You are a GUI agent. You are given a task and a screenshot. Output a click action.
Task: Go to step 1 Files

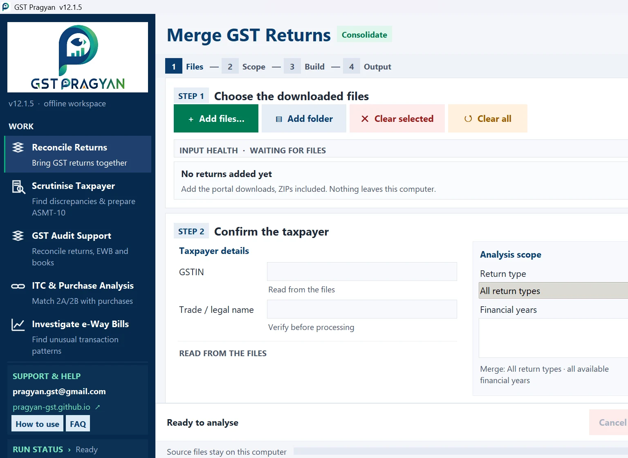click(184, 66)
